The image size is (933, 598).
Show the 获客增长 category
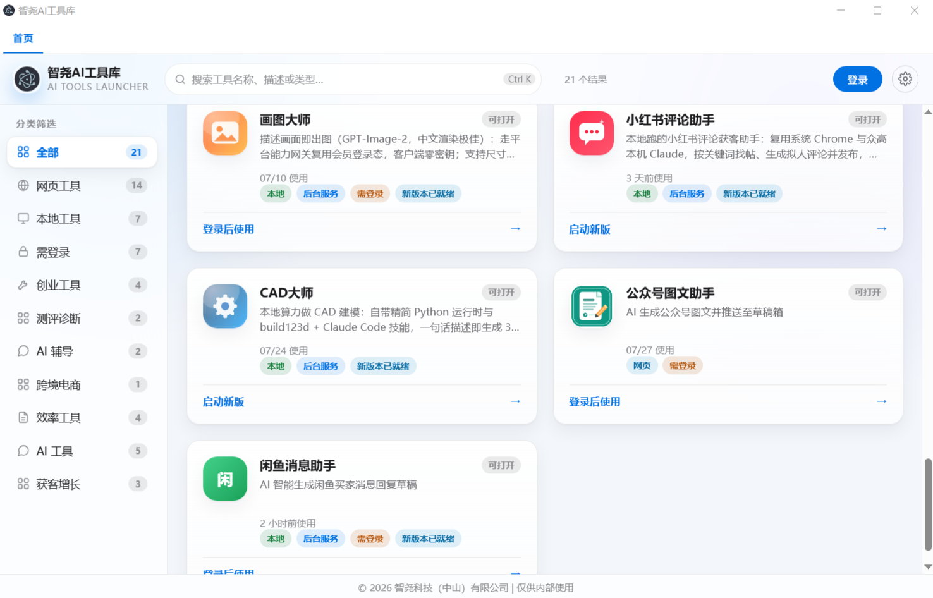pos(82,484)
